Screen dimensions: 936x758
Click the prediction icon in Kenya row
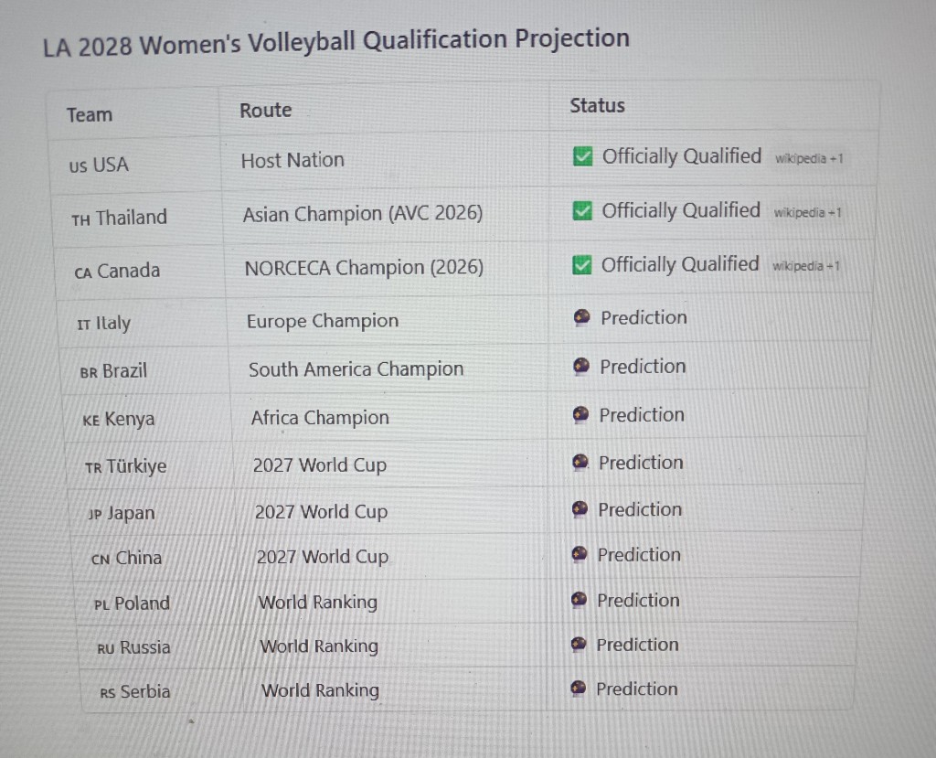[x=580, y=414]
